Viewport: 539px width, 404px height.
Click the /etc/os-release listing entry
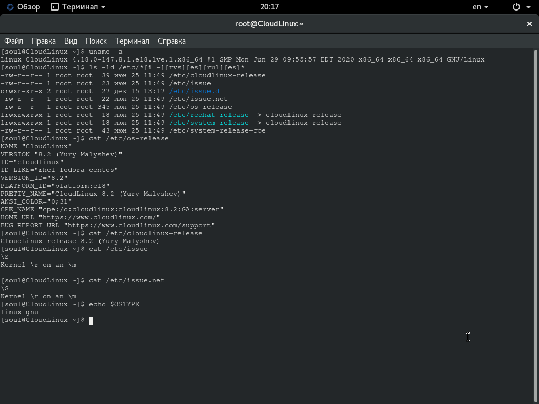coord(201,107)
